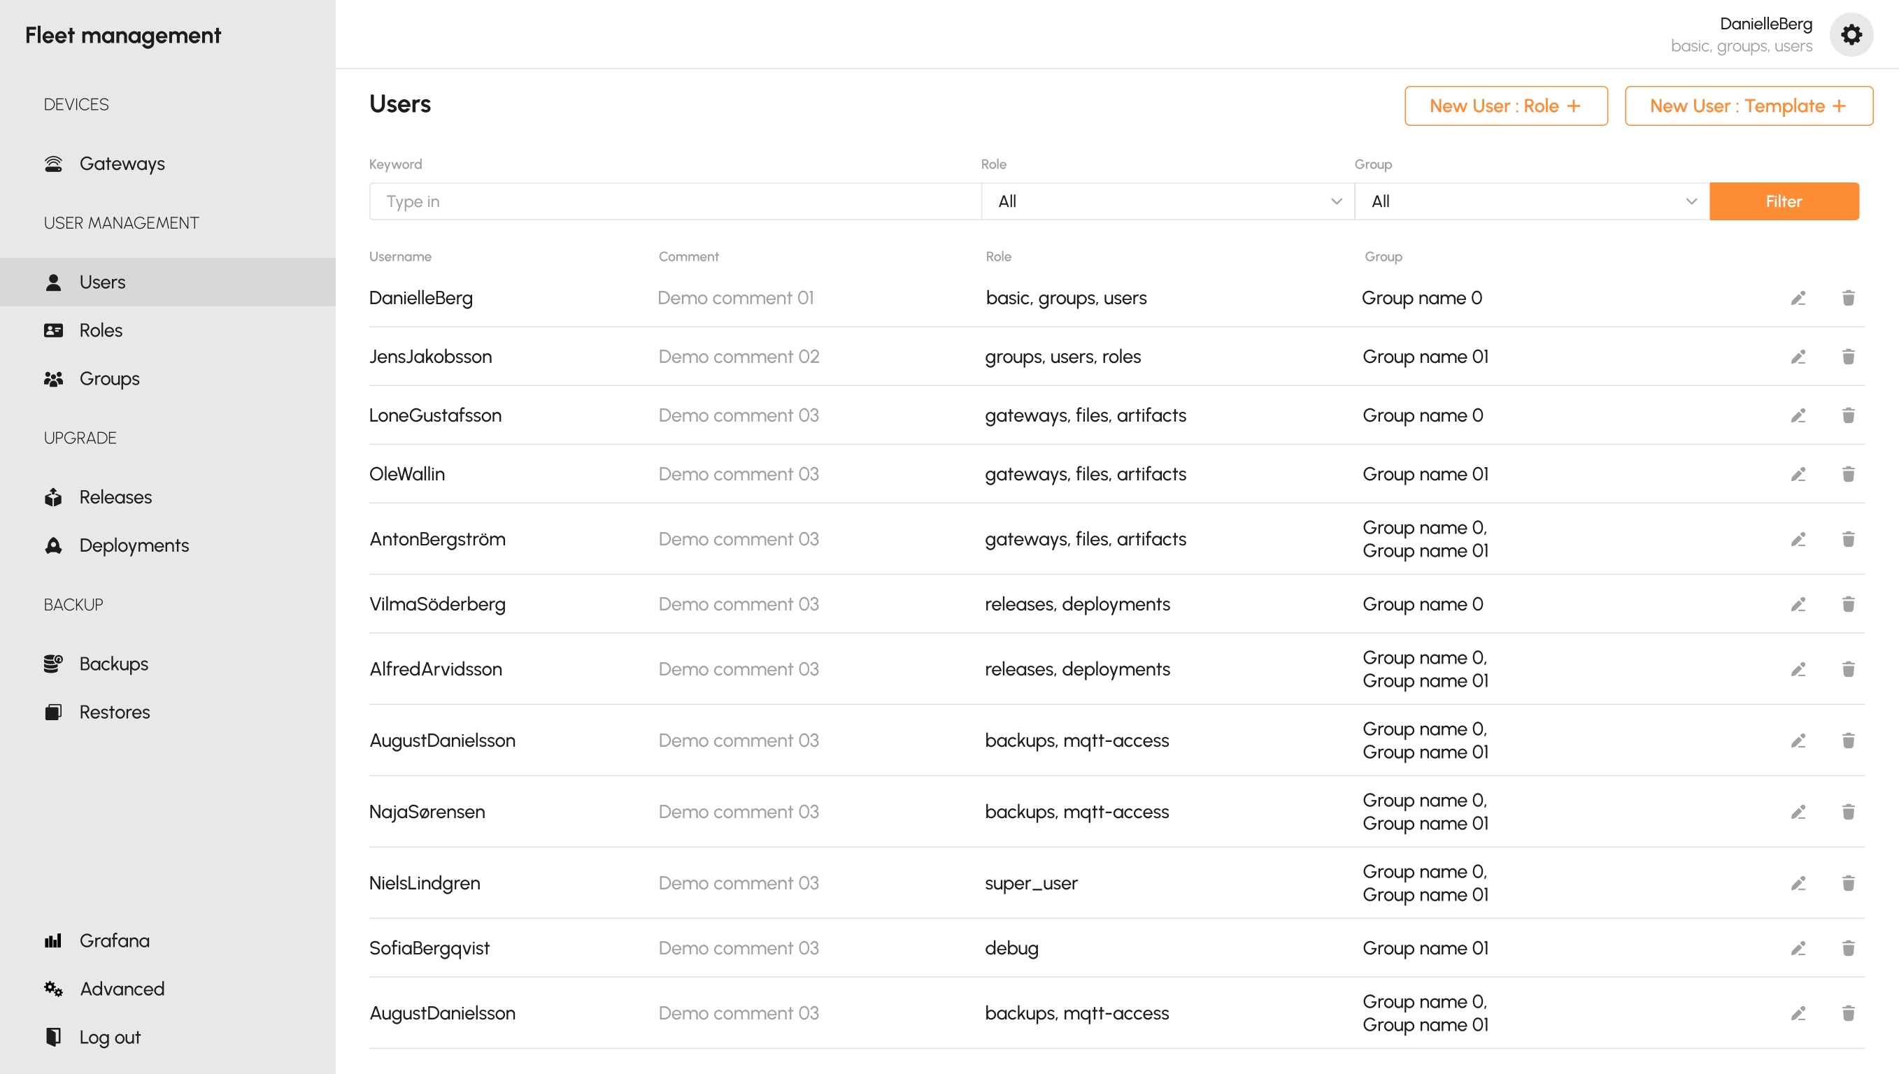Edit OleWallin user with pencil icon

pyautogui.click(x=1798, y=474)
